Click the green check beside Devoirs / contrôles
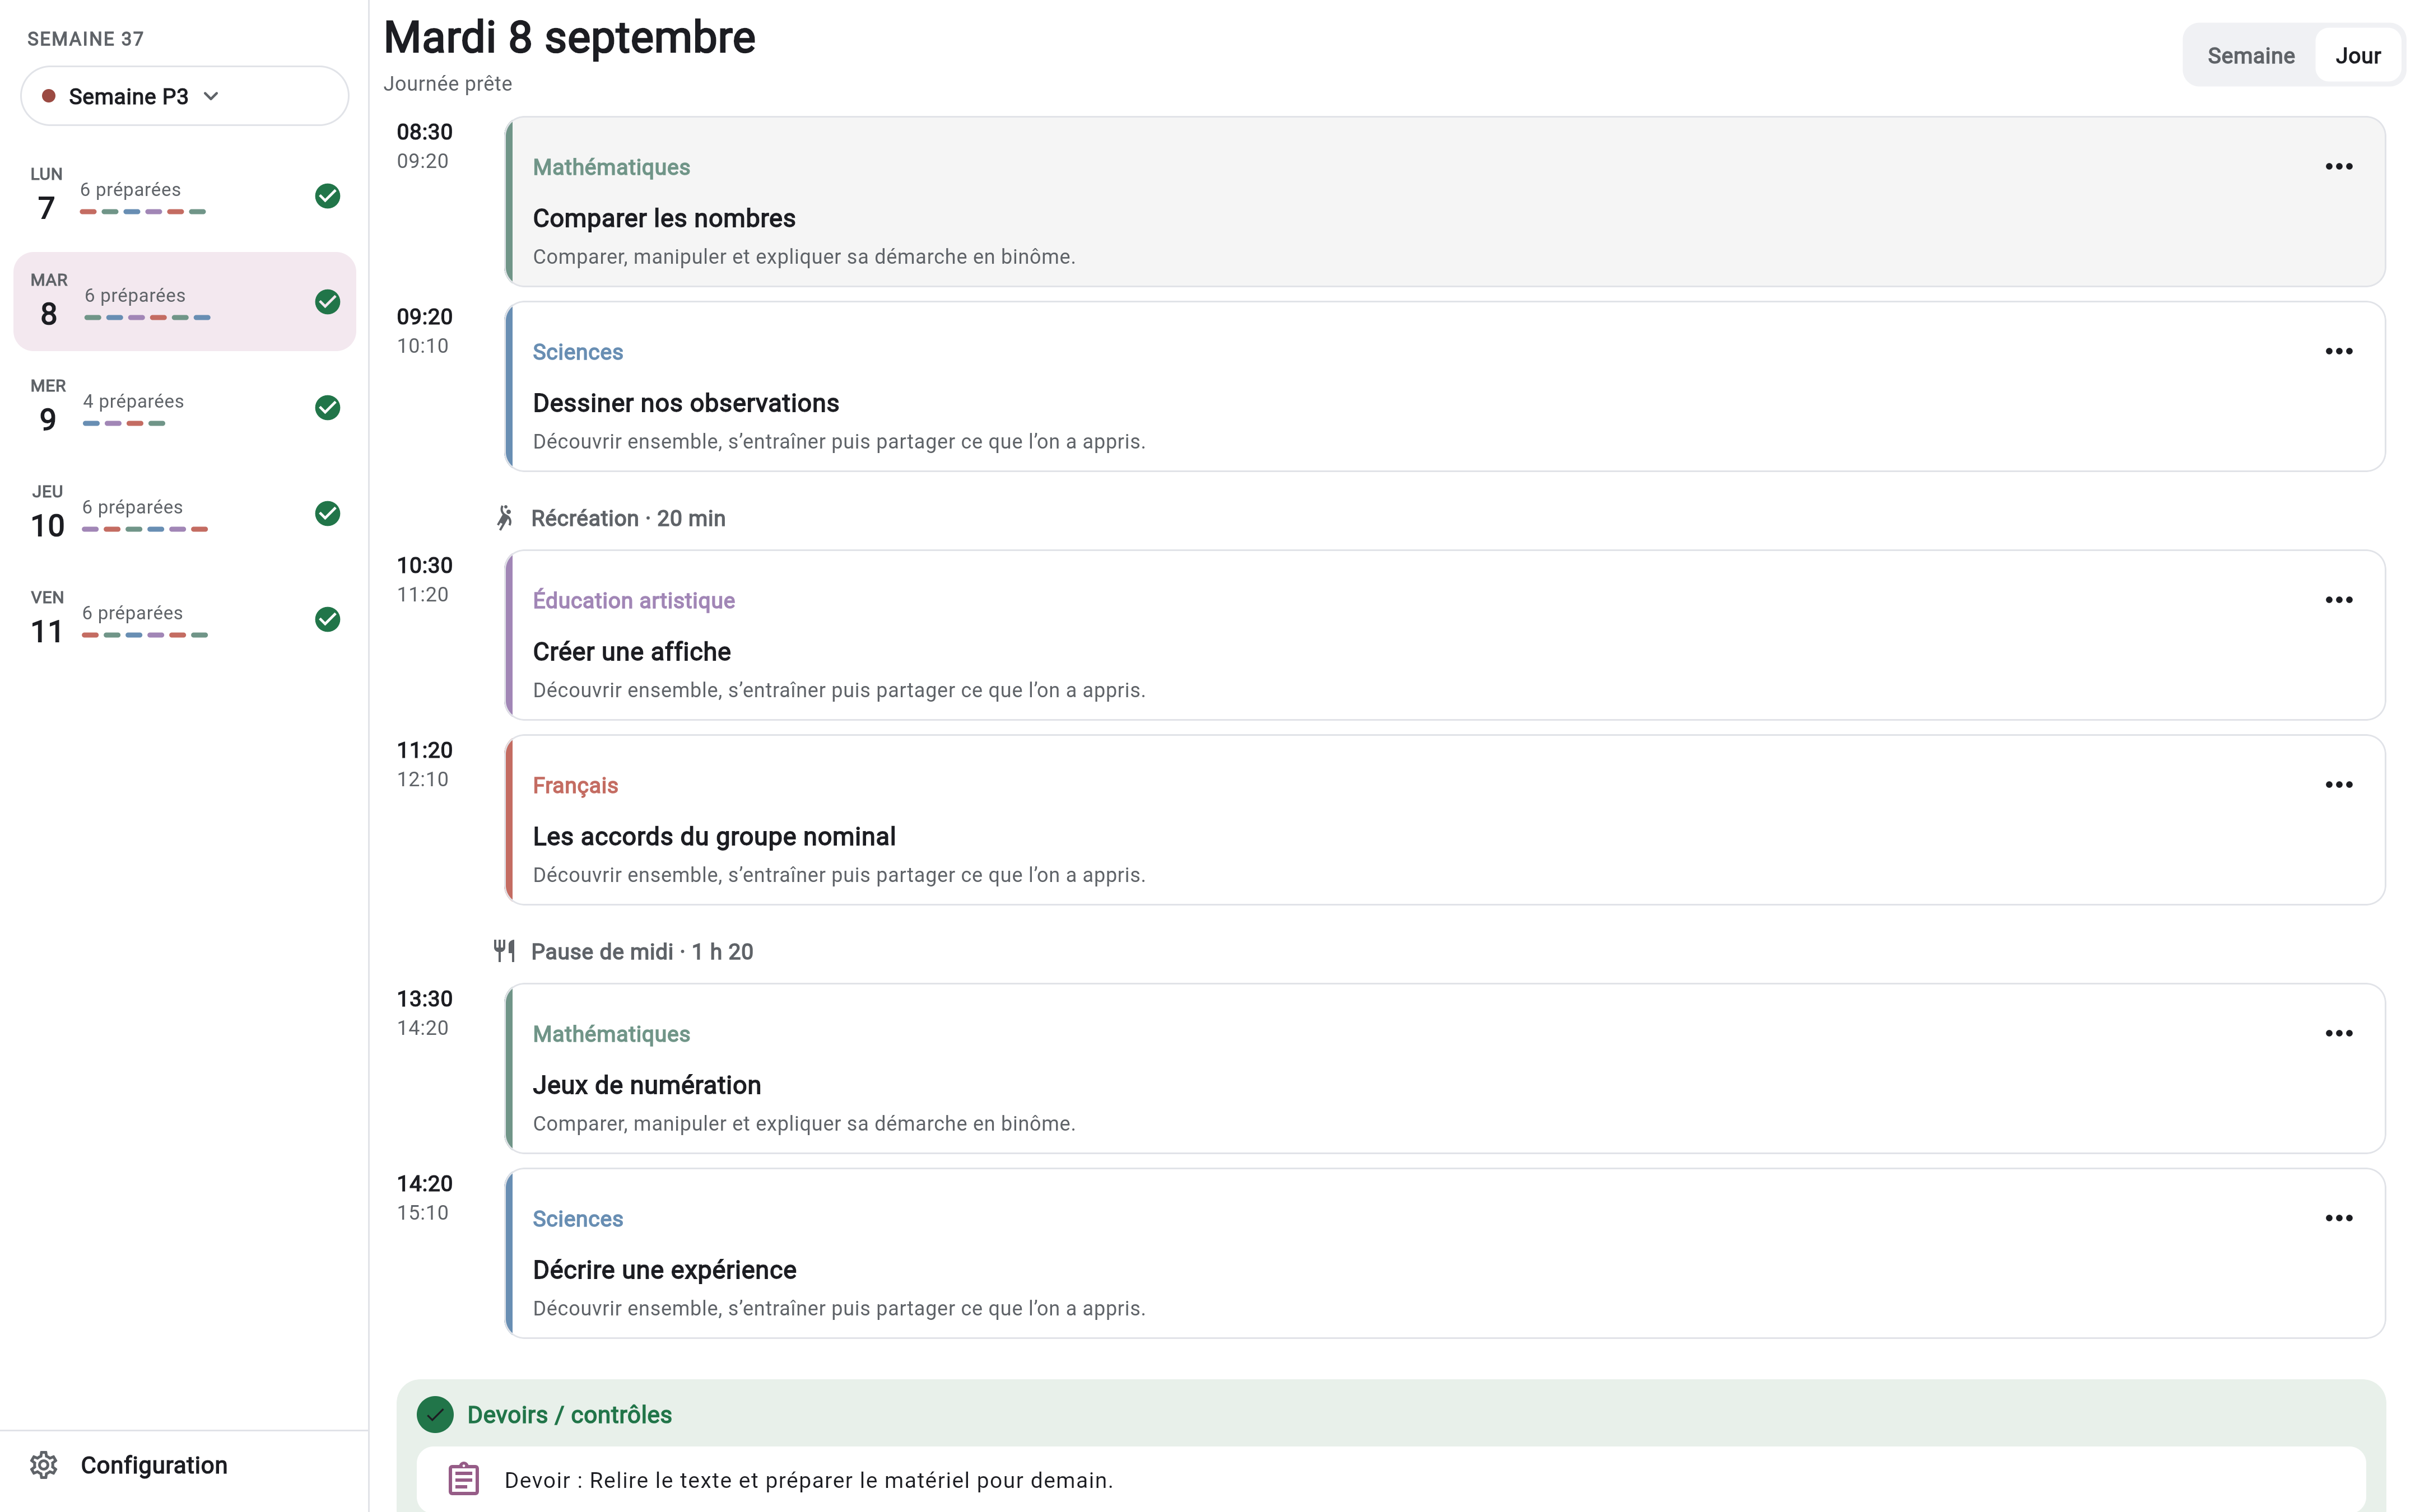The width and height of the screenshot is (2420, 1512). click(x=435, y=1414)
